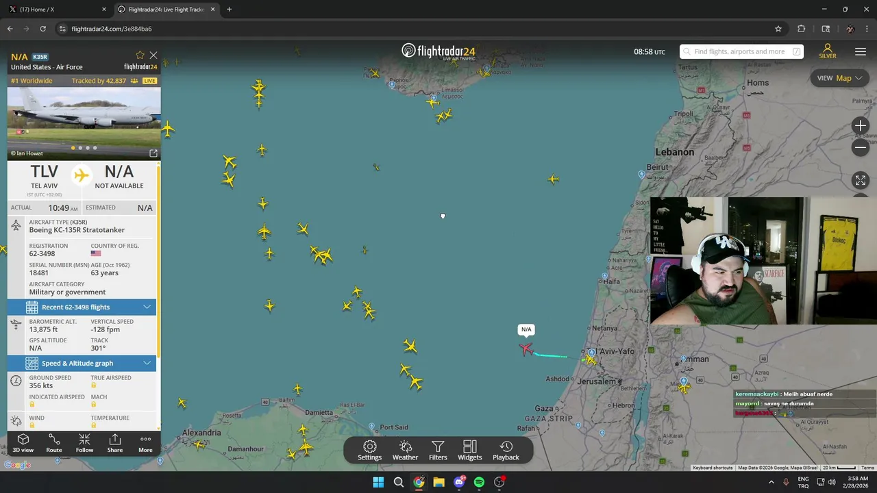Reload the page
This screenshot has width=877, height=493.
(x=42, y=29)
